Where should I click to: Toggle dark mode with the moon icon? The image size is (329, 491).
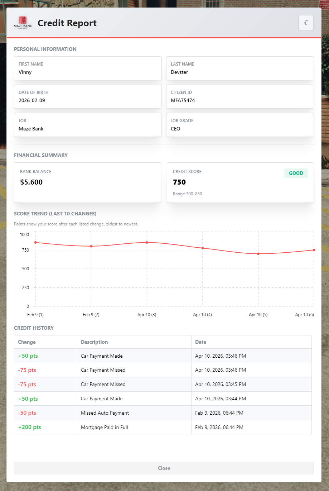[x=306, y=23]
